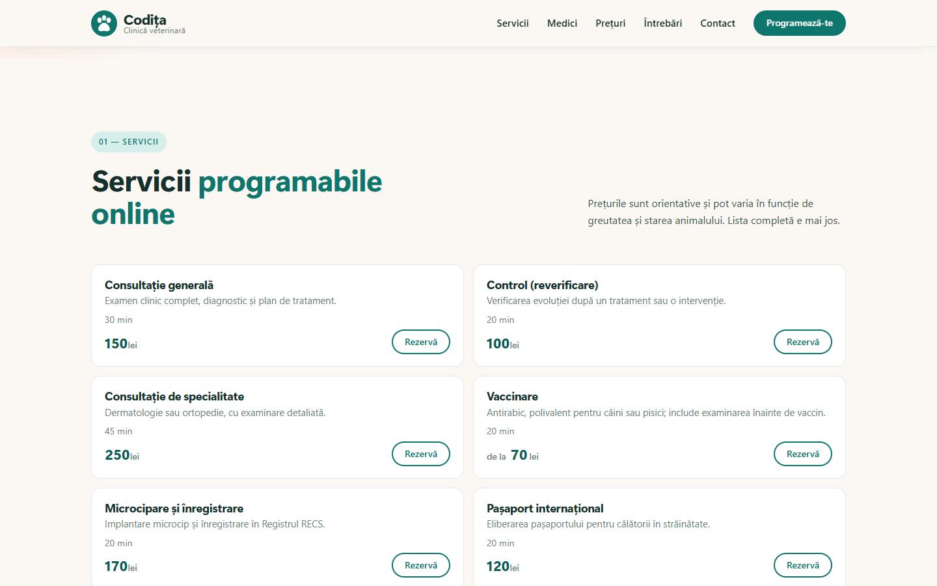Click 'Examen clinic complet' description text
This screenshot has height=586, width=937.
pos(221,301)
